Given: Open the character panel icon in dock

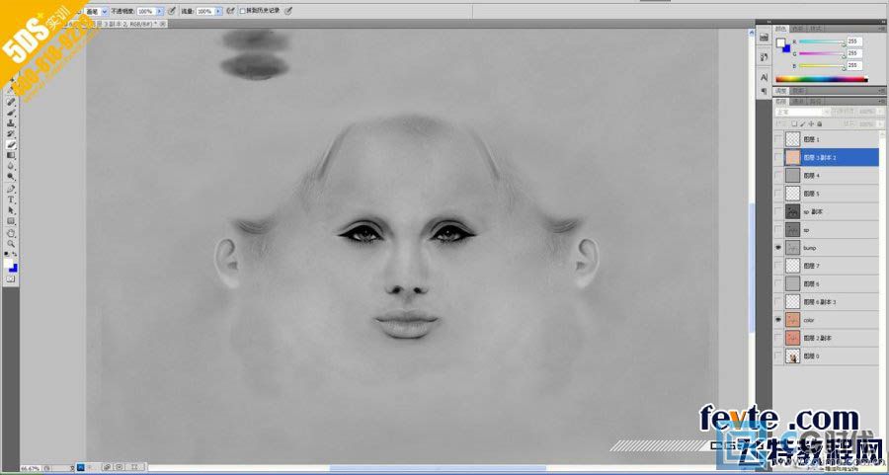Looking at the screenshot, I should tap(764, 77).
